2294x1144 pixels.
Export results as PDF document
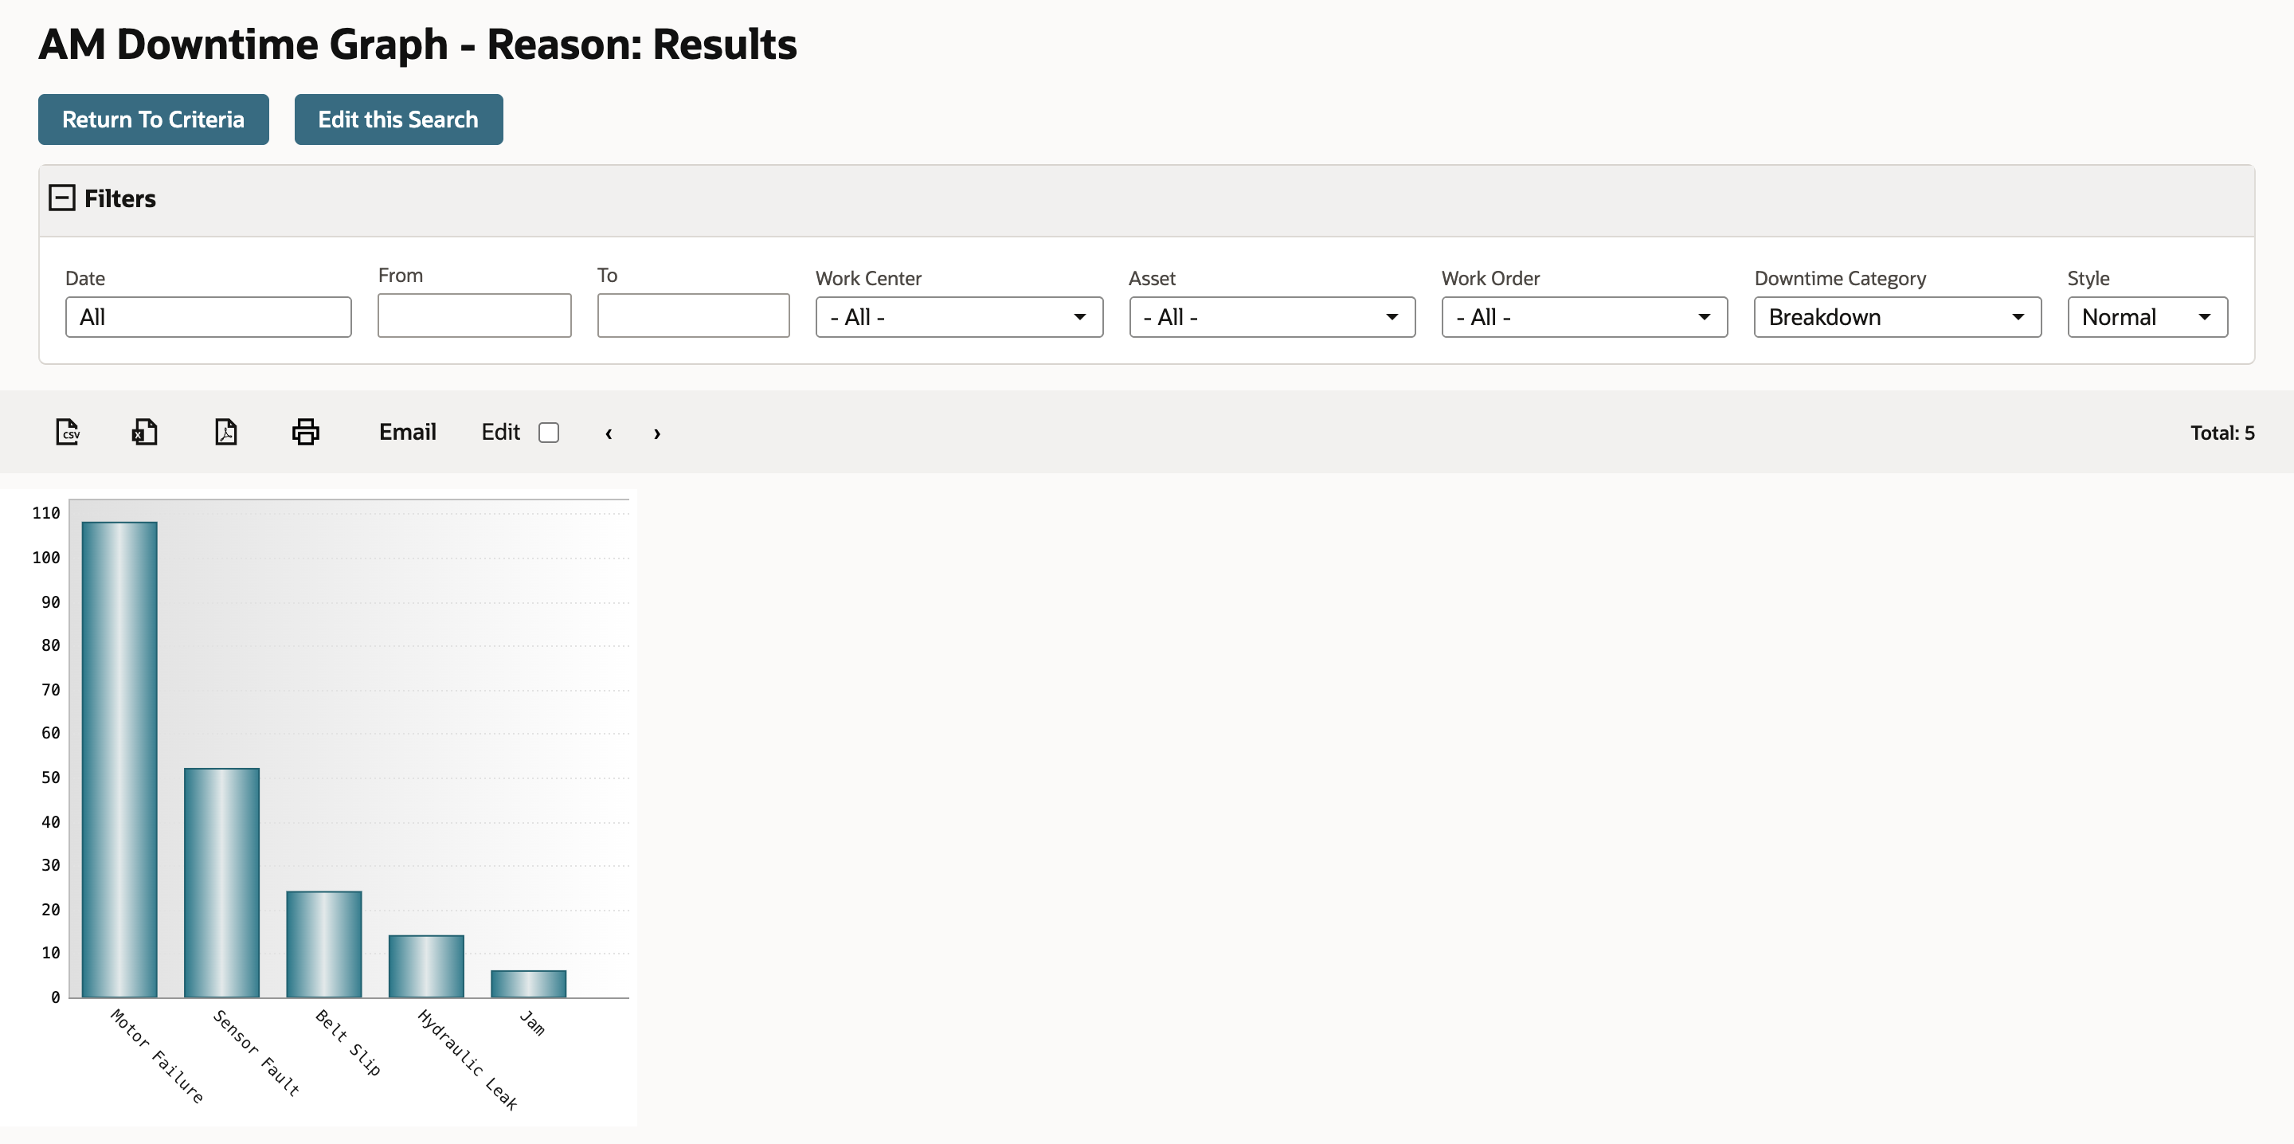click(x=226, y=432)
